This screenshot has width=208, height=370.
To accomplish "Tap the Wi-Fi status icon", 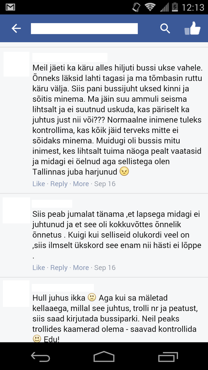I will click(x=150, y=7).
